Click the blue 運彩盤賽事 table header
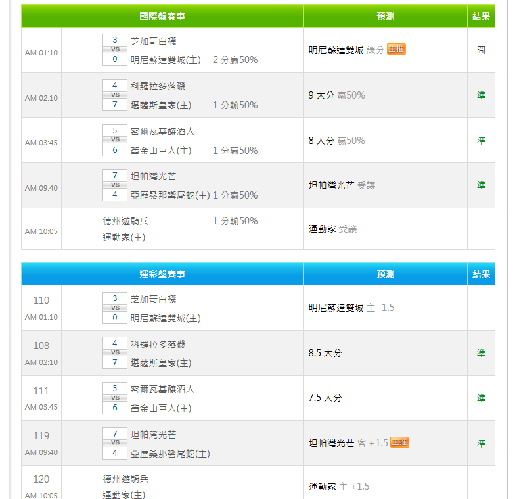This screenshot has width=519, height=499. click(162, 274)
